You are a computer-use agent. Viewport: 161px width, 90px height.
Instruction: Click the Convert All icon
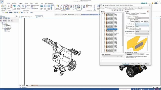coord(89,7)
